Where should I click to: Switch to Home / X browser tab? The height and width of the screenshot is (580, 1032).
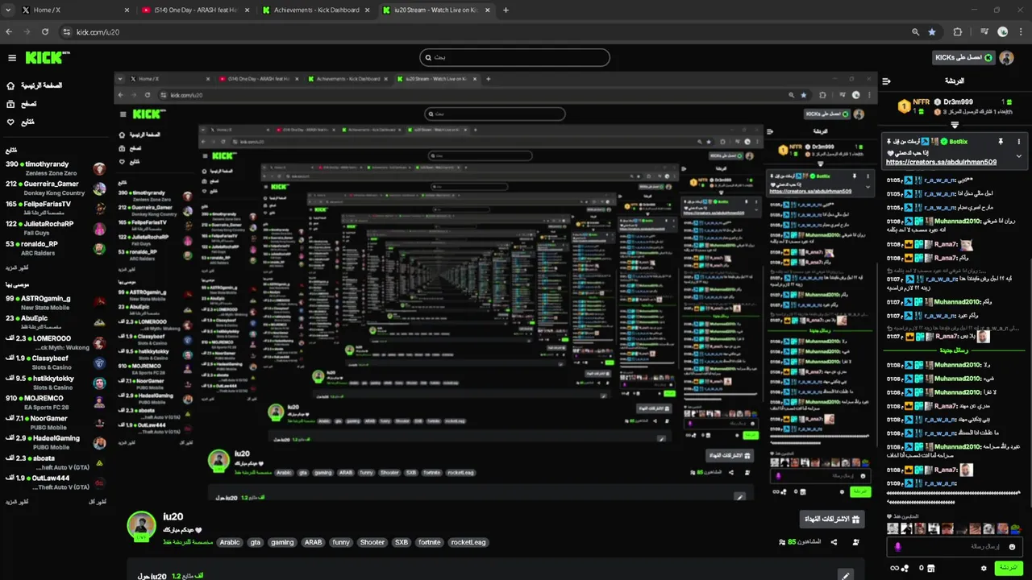click(x=75, y=10)
